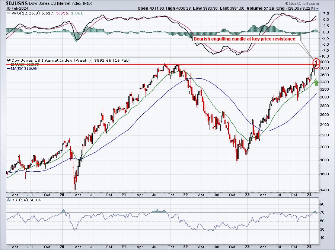Click the Bearish engulfing candle annotation box
Viewport: 335px width, 250px height.
[x=246, y=39]
